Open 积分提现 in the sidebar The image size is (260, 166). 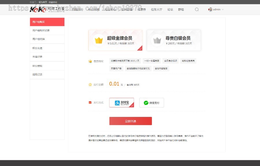pos(47,66)
